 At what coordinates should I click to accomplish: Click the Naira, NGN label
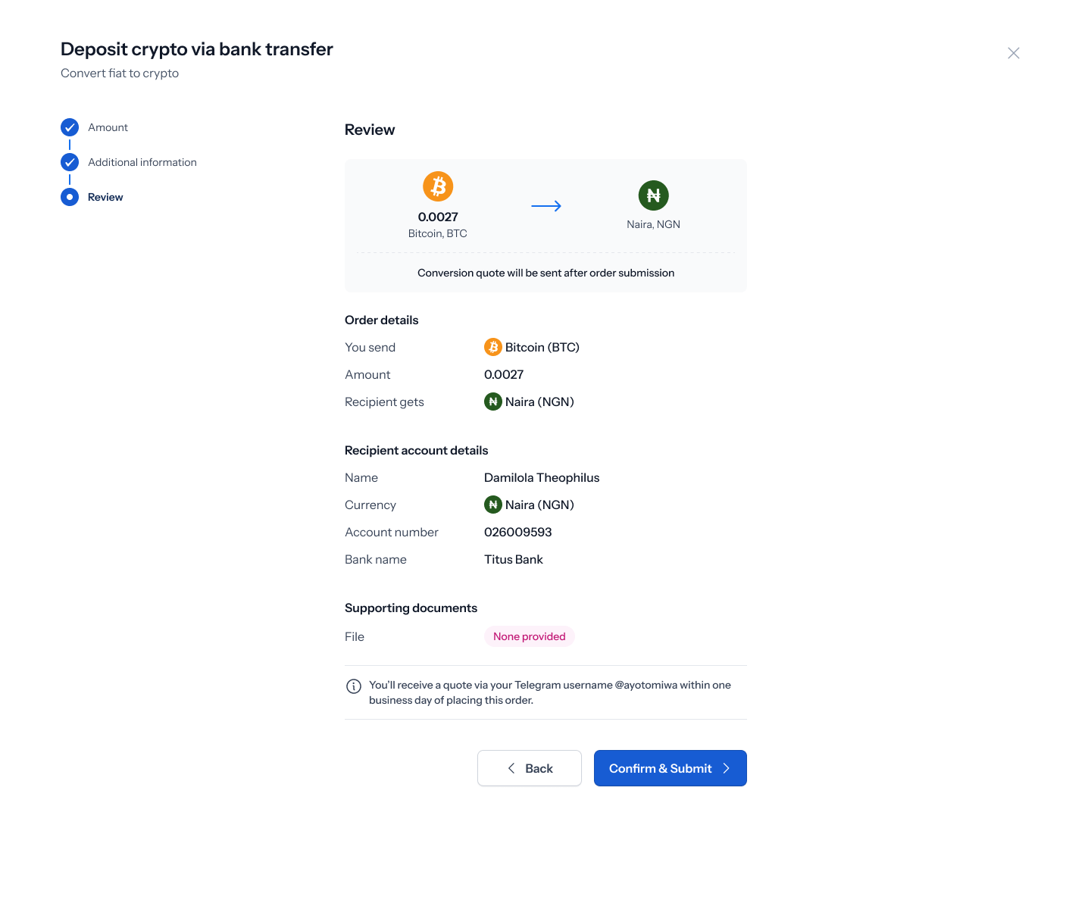(x=654, y=224)
